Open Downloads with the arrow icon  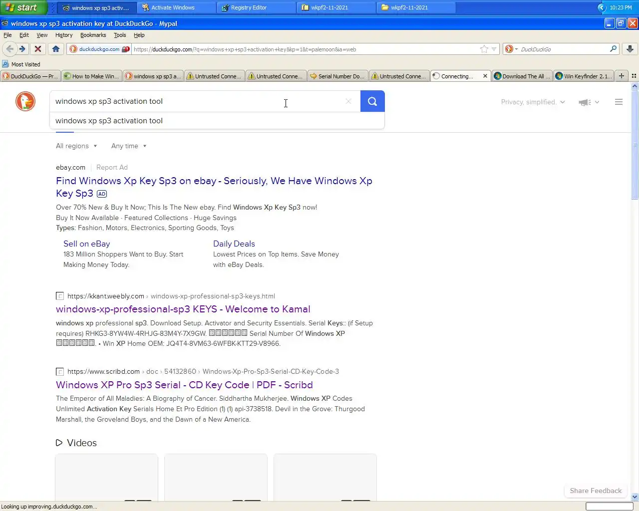630,49
